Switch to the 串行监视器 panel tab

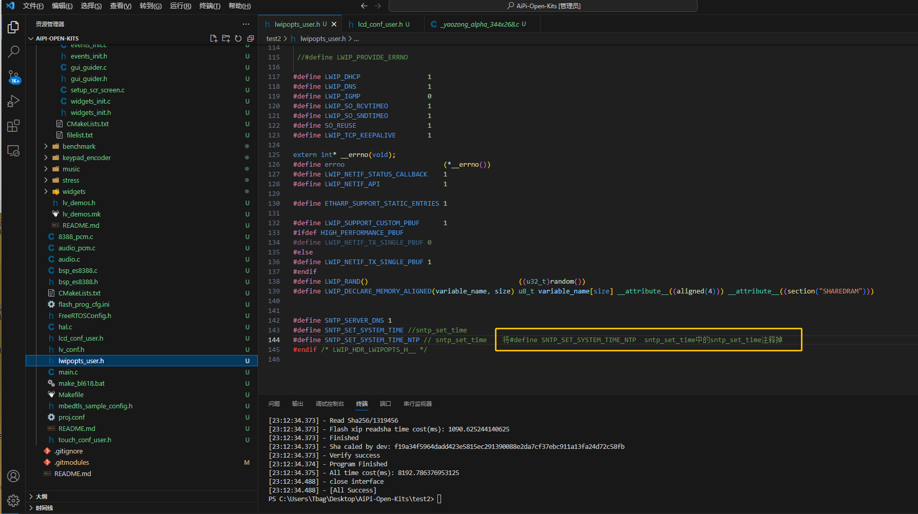pos(417,404)
